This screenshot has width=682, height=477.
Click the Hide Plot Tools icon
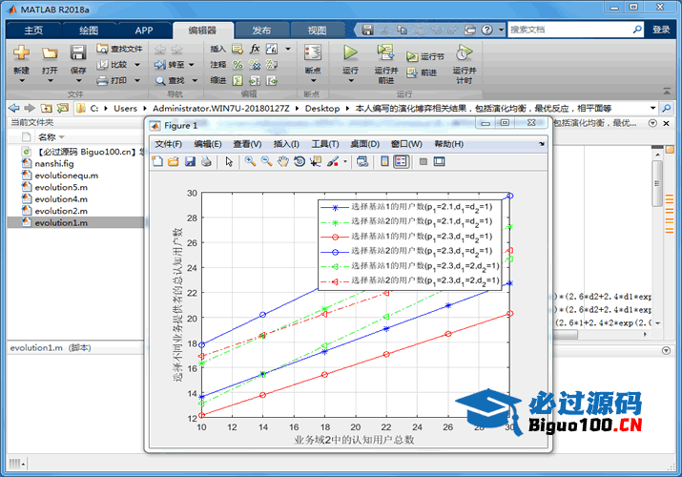tap(424, 162)
